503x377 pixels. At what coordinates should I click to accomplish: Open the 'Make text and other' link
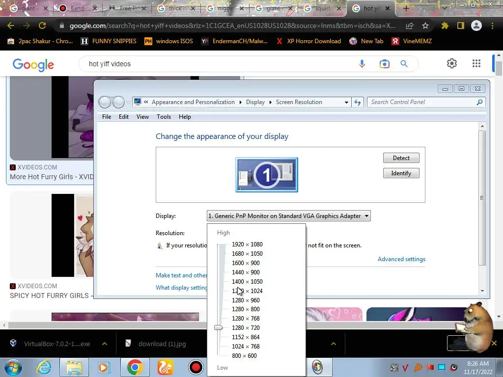tap(181, 275)
